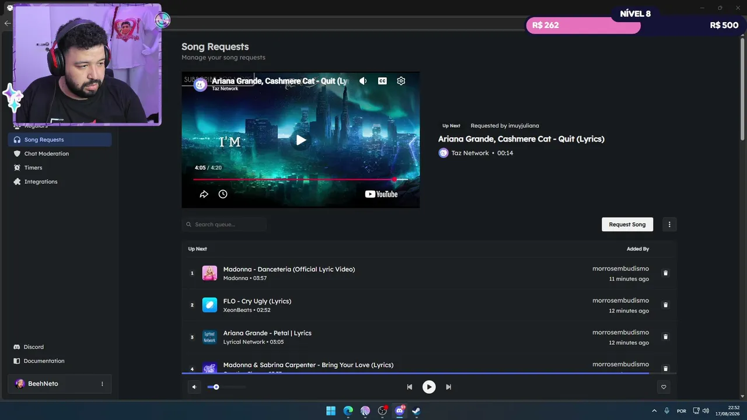Click the Integrations puzzle piece icon

pos(17,181)
